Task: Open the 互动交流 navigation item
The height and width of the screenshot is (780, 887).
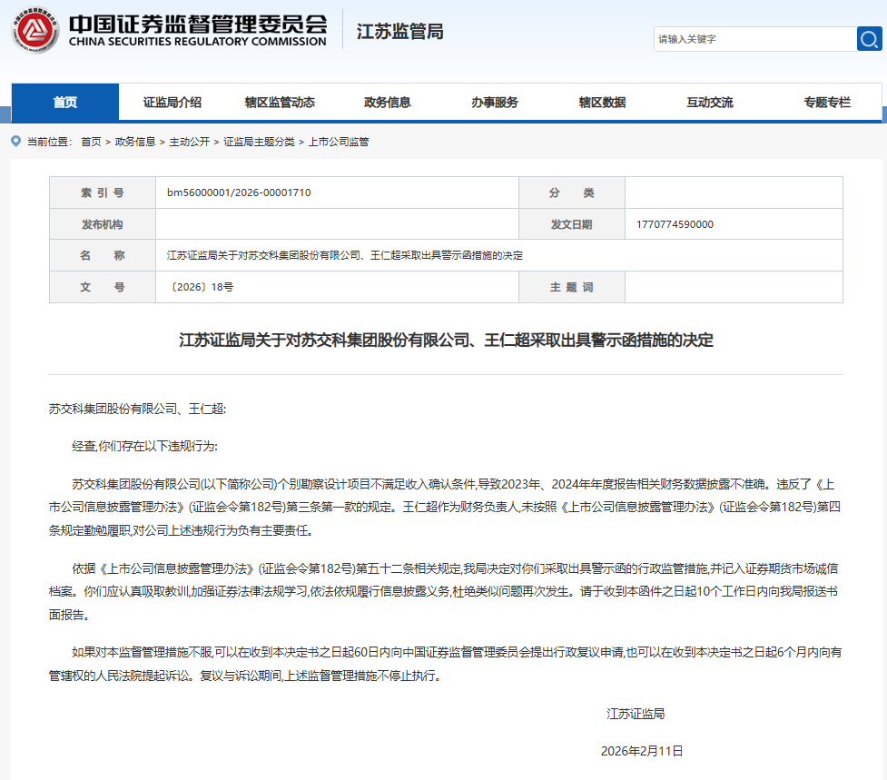Action: [709, 103]
